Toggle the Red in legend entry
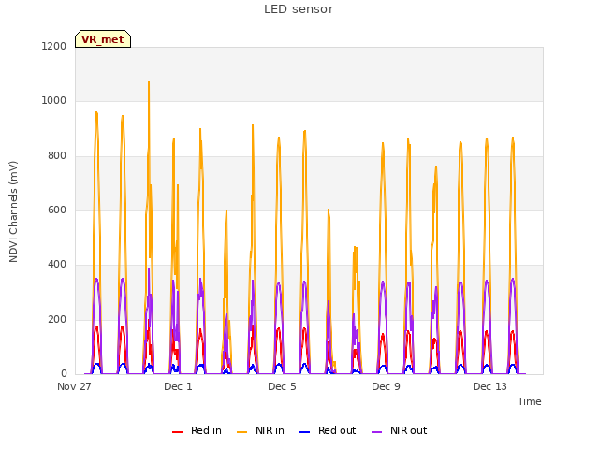The image size is (599, 449). (x=197, y=430)
